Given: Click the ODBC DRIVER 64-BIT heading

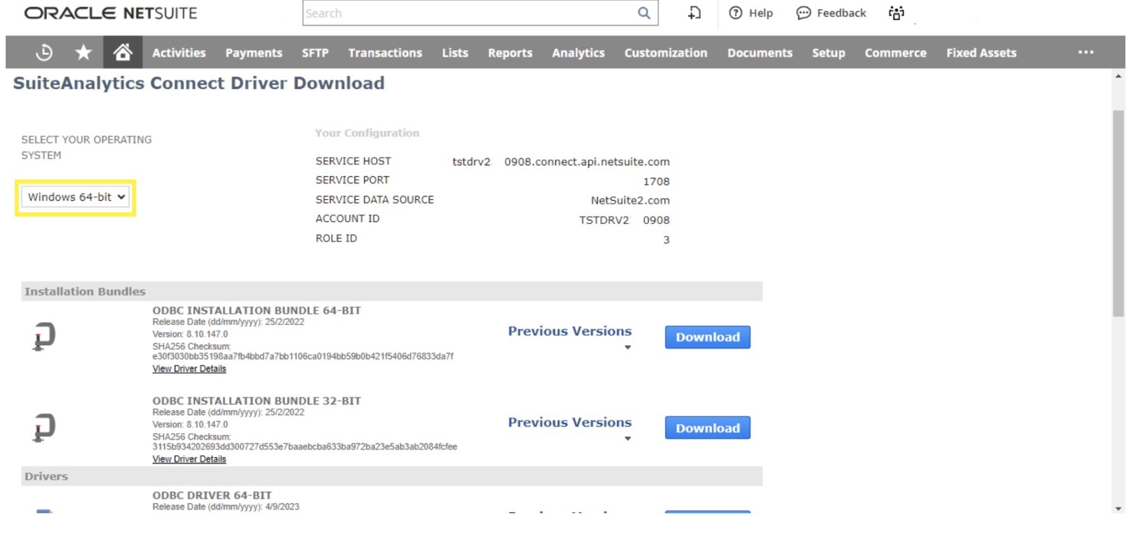Looking at the screenshot, I should [212, 496].
